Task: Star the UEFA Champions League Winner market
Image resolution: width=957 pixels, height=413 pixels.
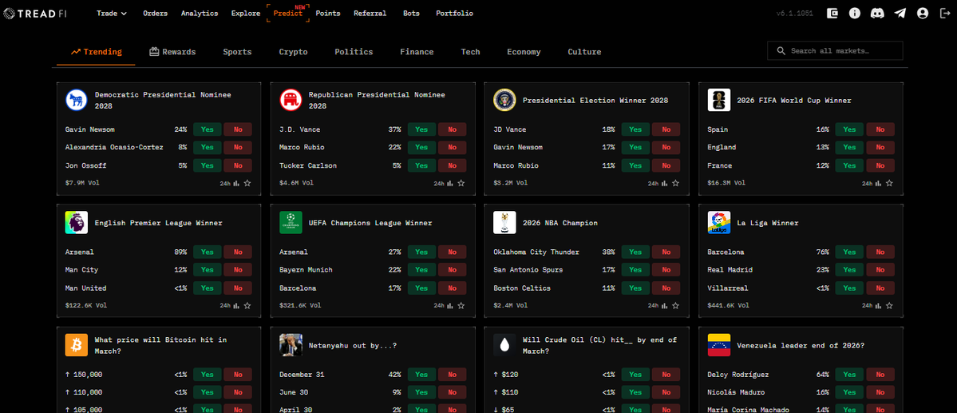Action: pyautogui.click(x=461, y=305)
